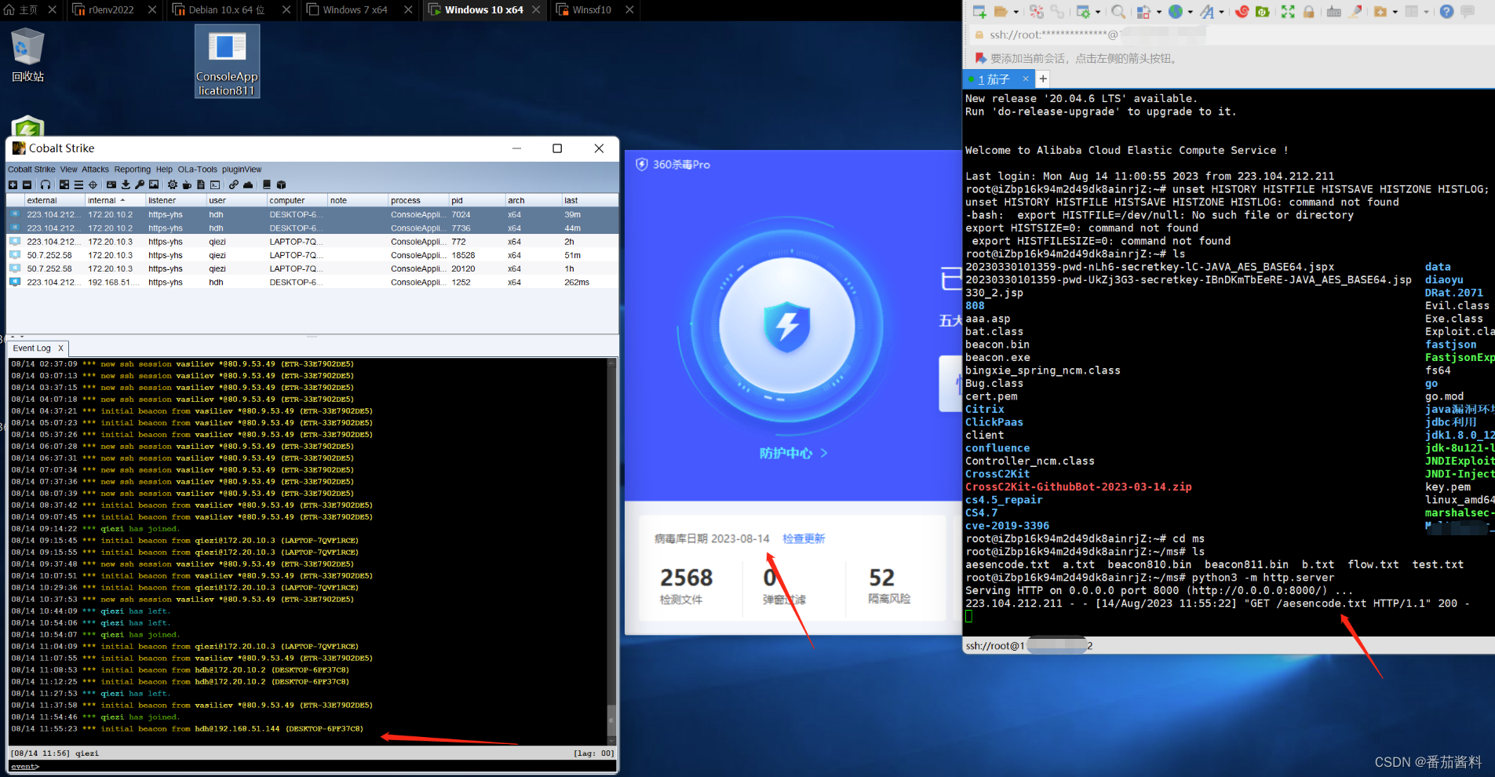
Task: Sort sessions by the internal column header
Action: [x=115, y=200]
